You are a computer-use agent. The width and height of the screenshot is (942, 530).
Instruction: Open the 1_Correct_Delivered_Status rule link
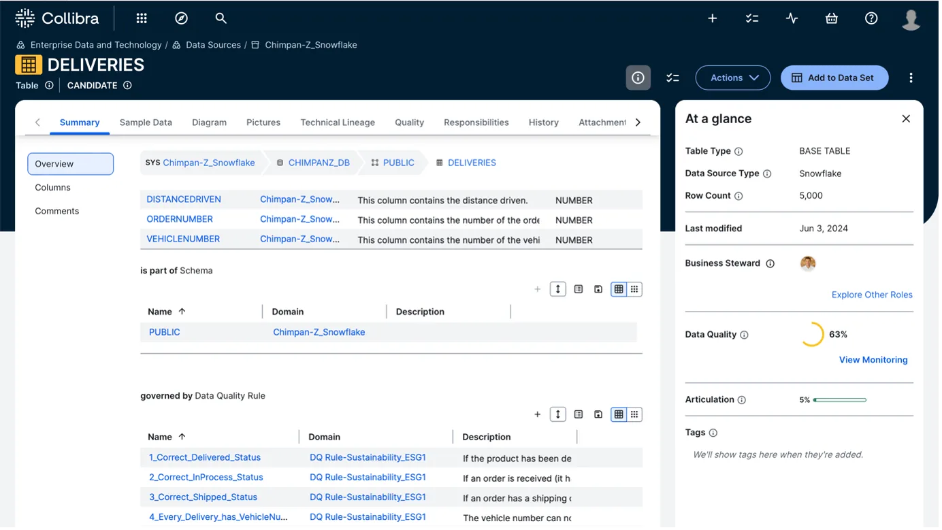[205, 457]
